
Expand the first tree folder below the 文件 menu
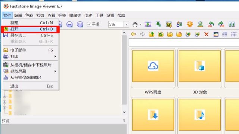[4, 96]
